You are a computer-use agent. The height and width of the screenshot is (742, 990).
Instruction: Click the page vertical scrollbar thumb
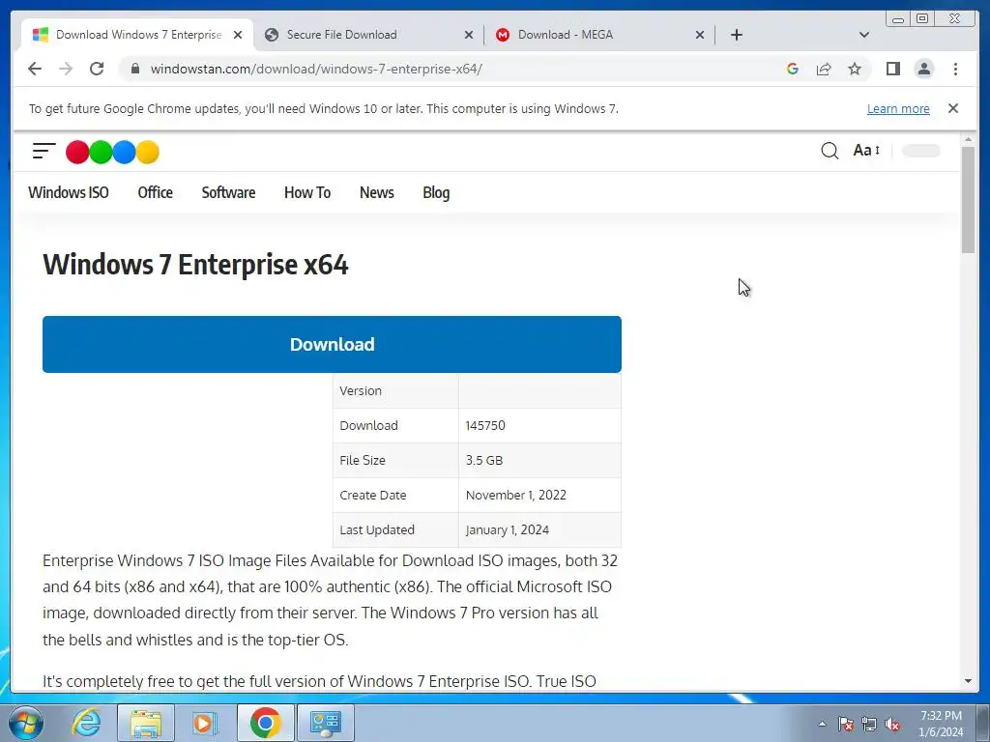pos(967,199)
